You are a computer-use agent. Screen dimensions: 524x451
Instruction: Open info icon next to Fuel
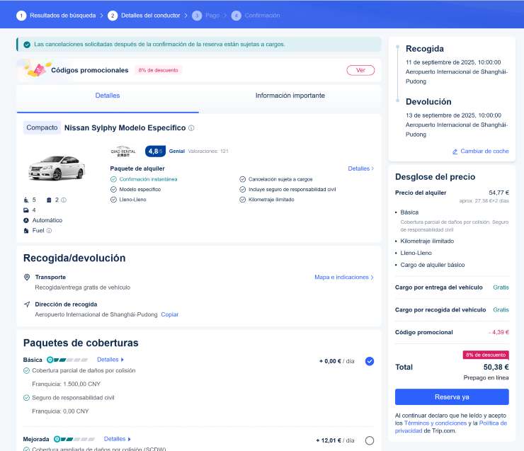pos(49,231)
